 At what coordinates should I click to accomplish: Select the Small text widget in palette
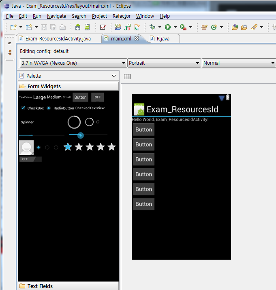coord(67,97)
